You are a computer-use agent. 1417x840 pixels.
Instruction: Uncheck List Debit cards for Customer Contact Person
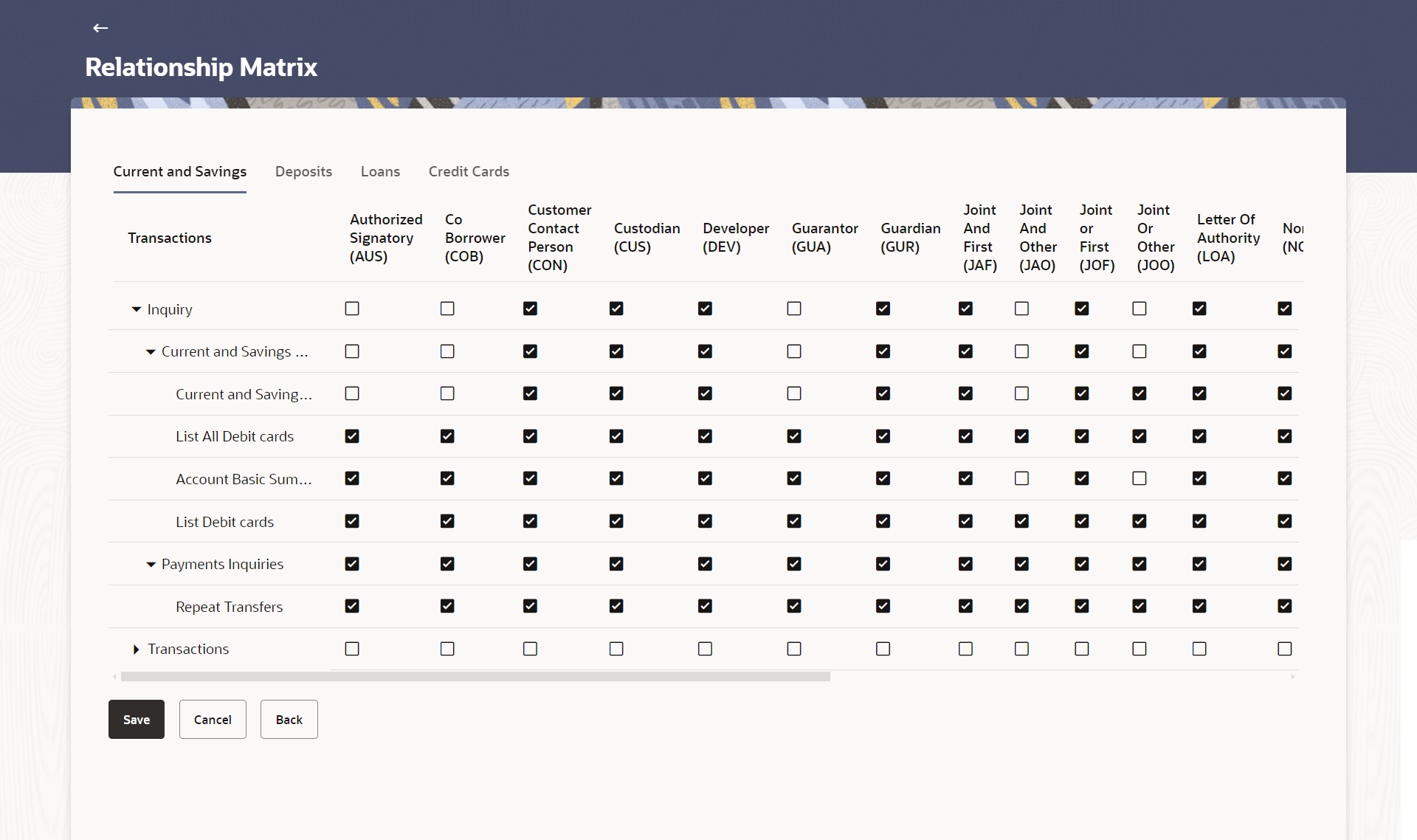click(530, 521)
